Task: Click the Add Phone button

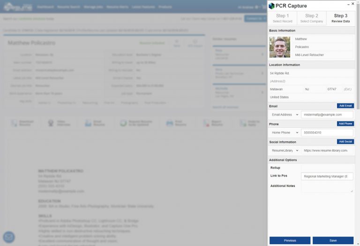Action: (x=345, y=124)
